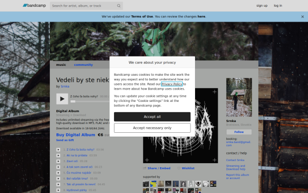Play track 7 Tak už prosím ťa never
Viewport: 308px width, 193px height.
tap(58, 184)
